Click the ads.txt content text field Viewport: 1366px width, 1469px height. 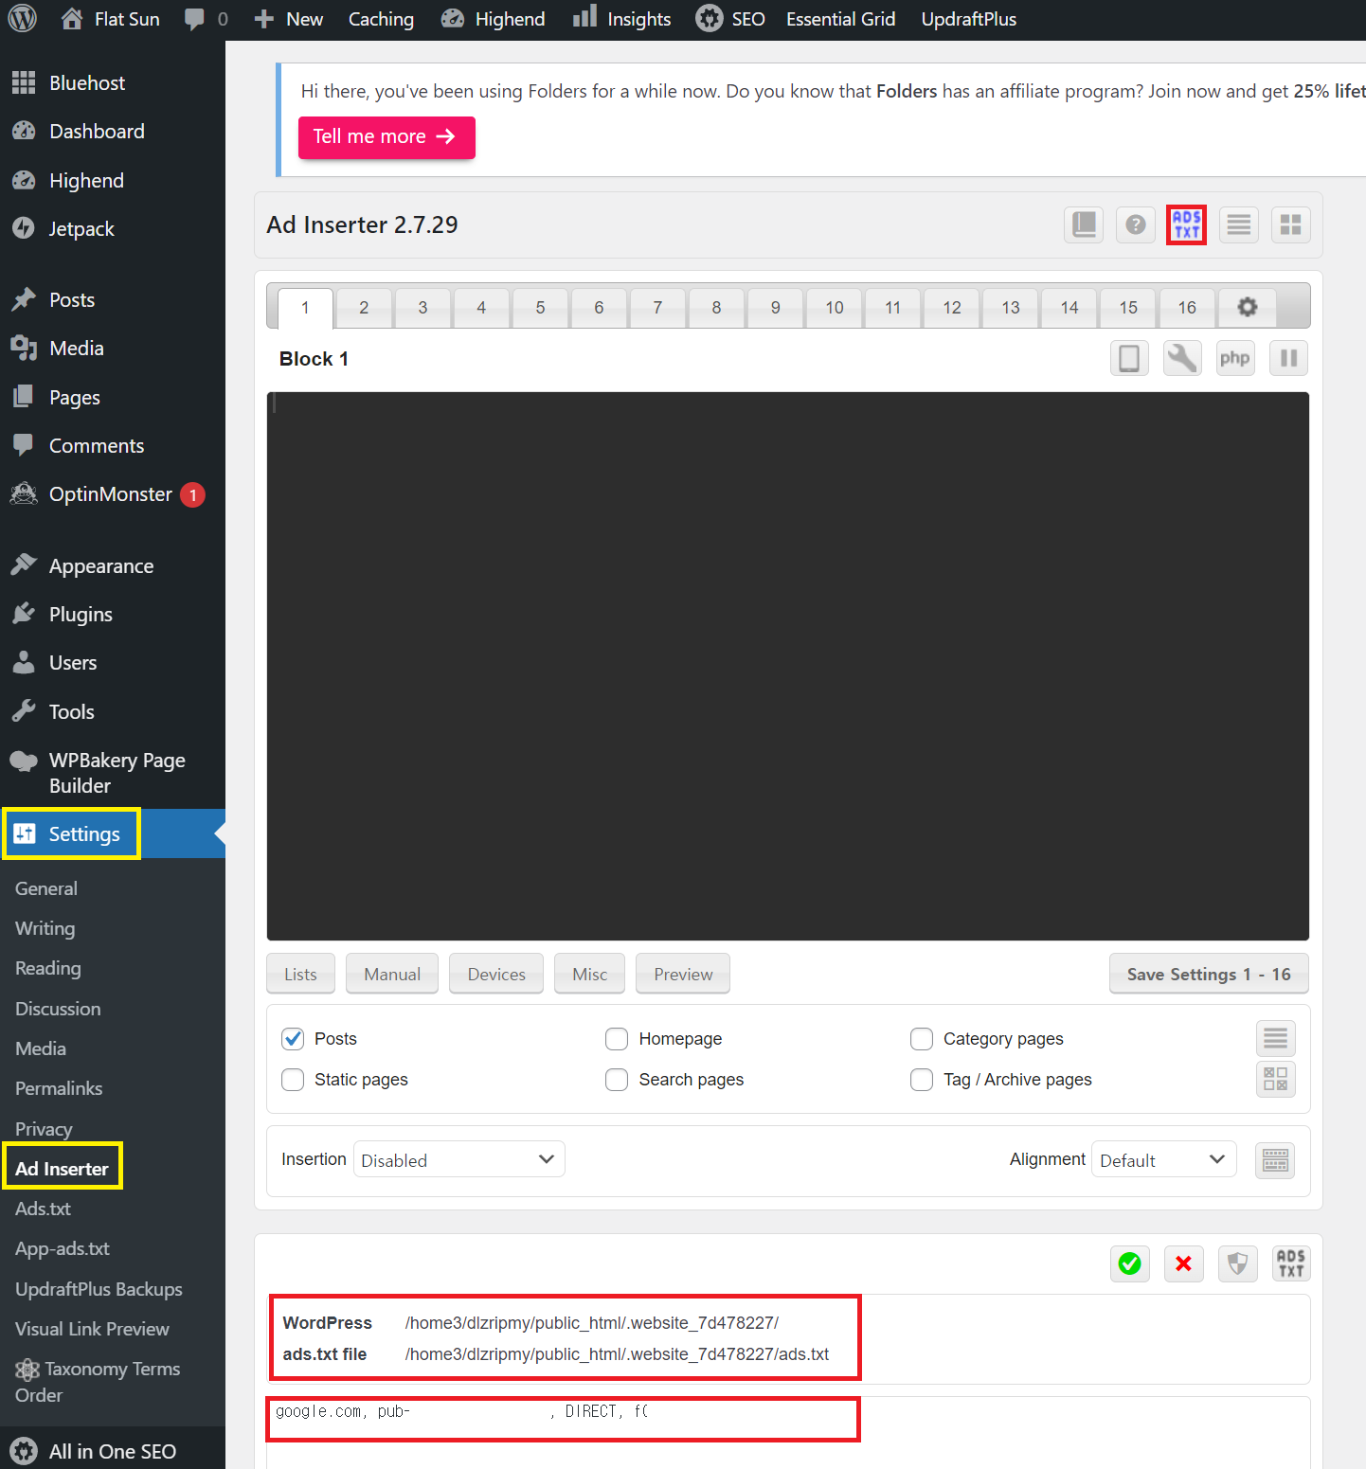click(x=788, y=1432)
